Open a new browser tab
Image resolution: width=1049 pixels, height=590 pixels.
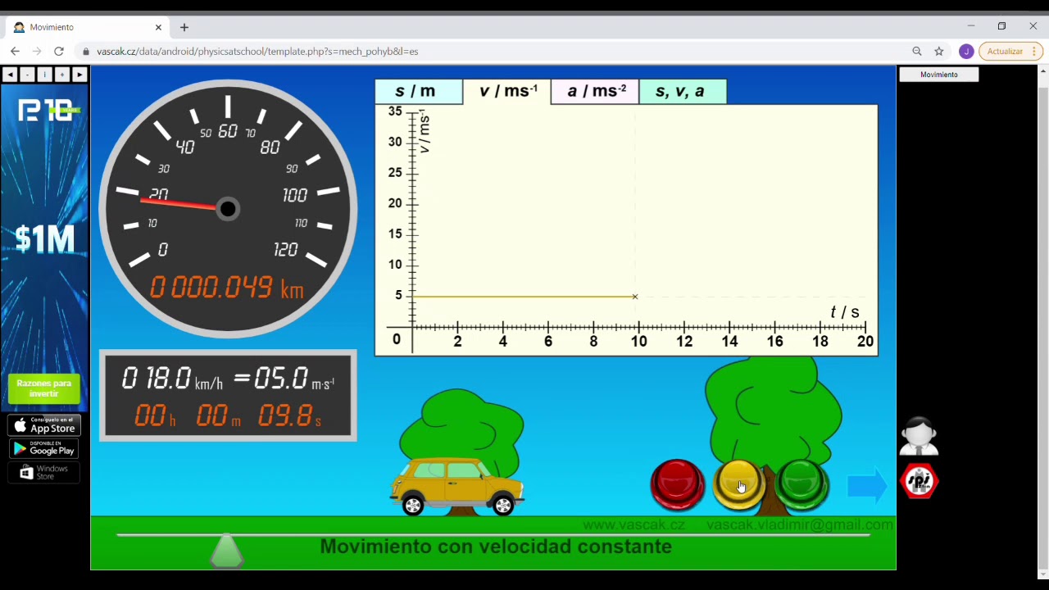pyautogui.click(x=184, y=27)
